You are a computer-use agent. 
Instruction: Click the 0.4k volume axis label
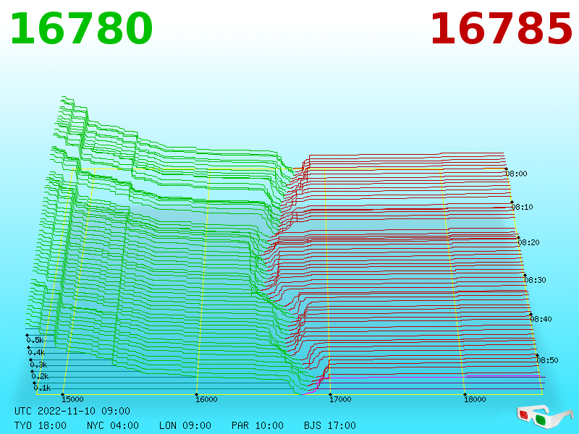[37, 352]
